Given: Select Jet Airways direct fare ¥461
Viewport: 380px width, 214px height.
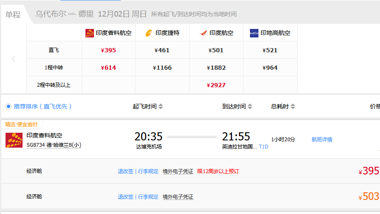Looking at the screenshot, I should (162, 50).
